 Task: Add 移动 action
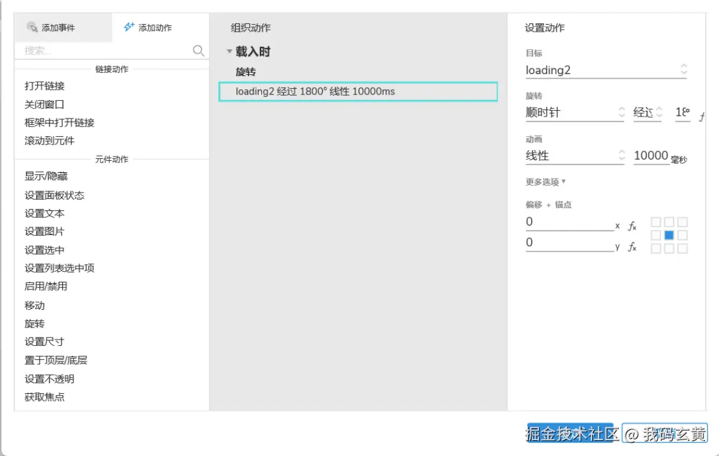(34, 305)
